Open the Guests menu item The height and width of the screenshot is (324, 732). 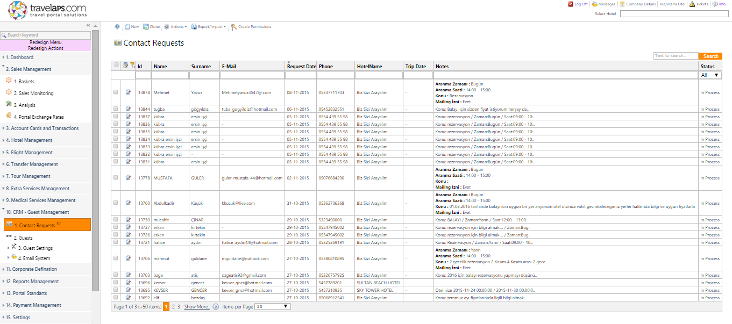tap(23, 237)
